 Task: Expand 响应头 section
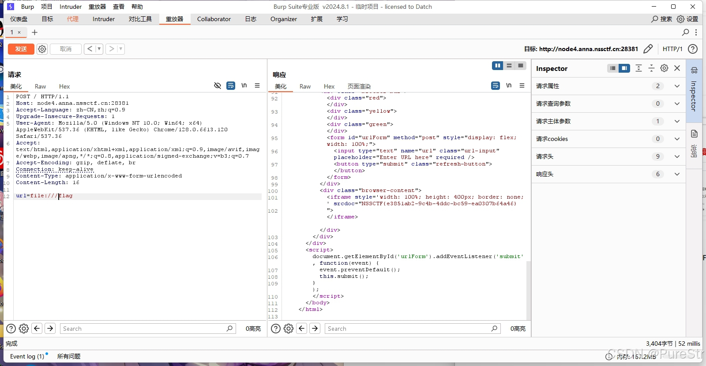608,174
